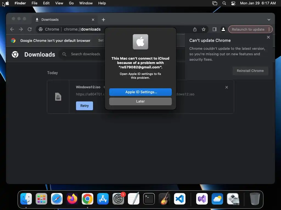This screenshot has width=281, height=210.
Task: Launch Terminal from the dock
Action: click(x=149, y=199)
